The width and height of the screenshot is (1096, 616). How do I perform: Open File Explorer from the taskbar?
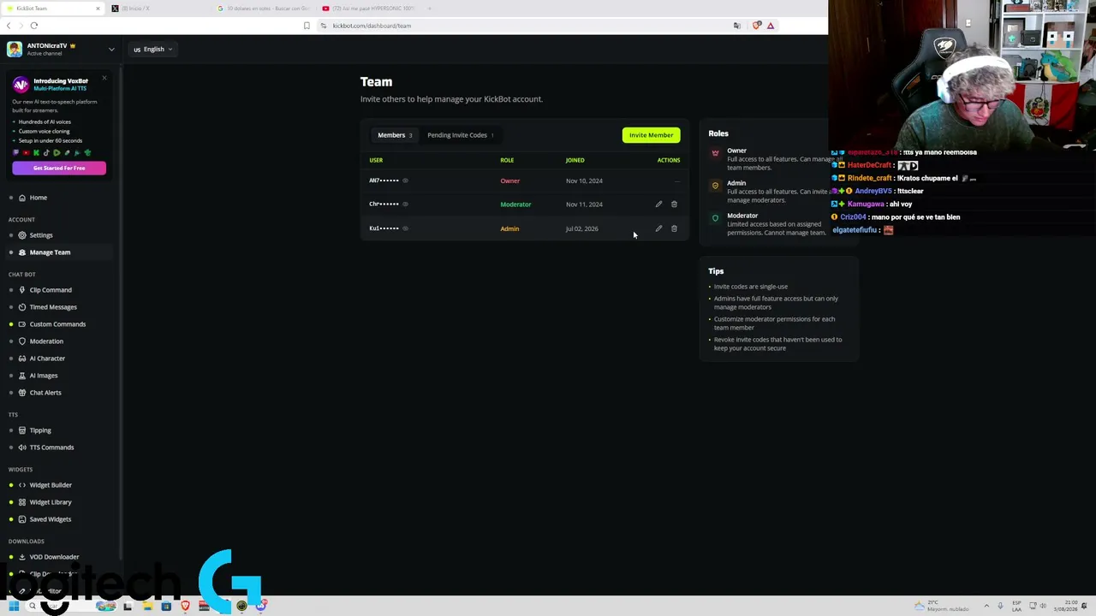tap(147, 606)
